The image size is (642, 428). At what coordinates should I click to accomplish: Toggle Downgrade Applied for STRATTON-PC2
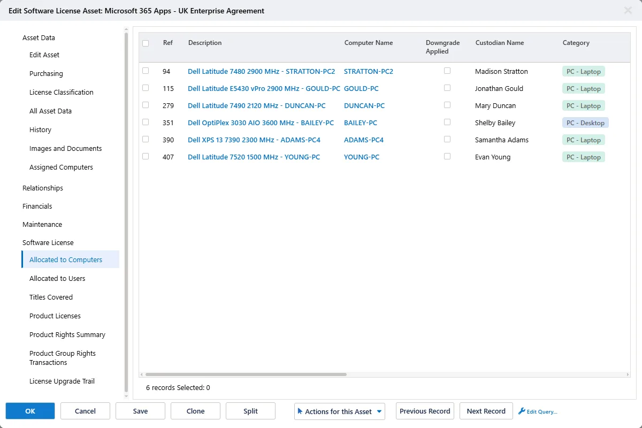click(447, 71)
